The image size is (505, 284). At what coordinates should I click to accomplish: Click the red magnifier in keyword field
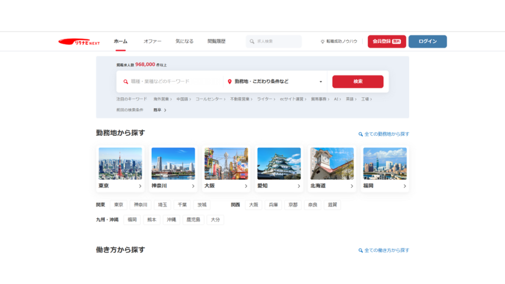tap(126, 81)
